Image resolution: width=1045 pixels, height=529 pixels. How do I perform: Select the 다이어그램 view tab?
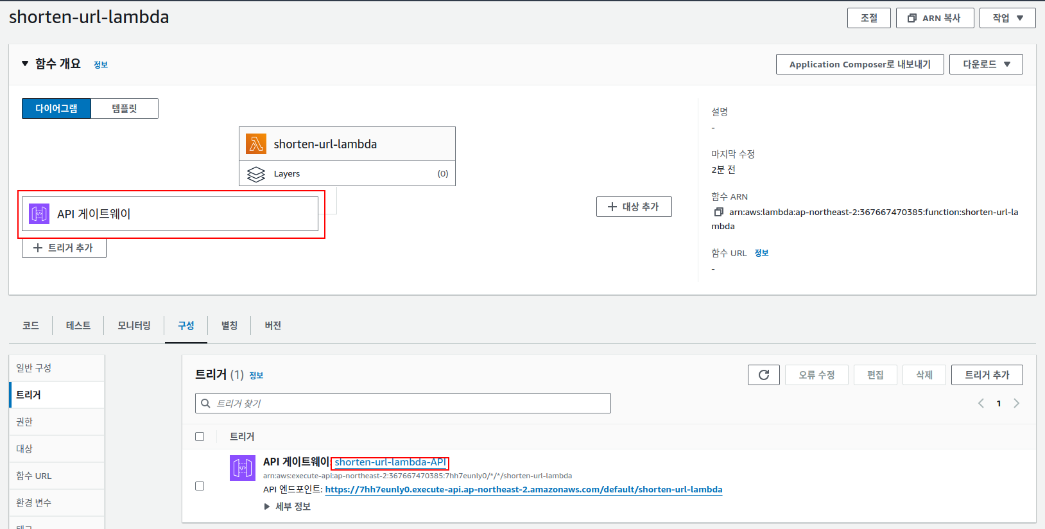coord(56,108)
